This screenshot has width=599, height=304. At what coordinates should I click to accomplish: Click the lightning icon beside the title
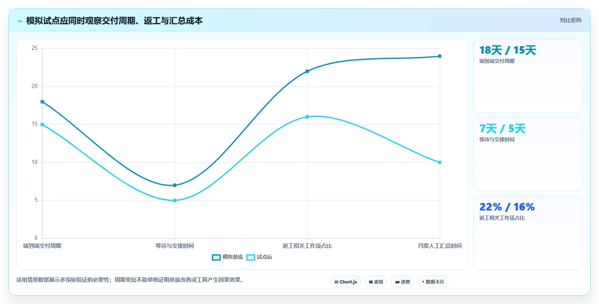coord(20,21)
